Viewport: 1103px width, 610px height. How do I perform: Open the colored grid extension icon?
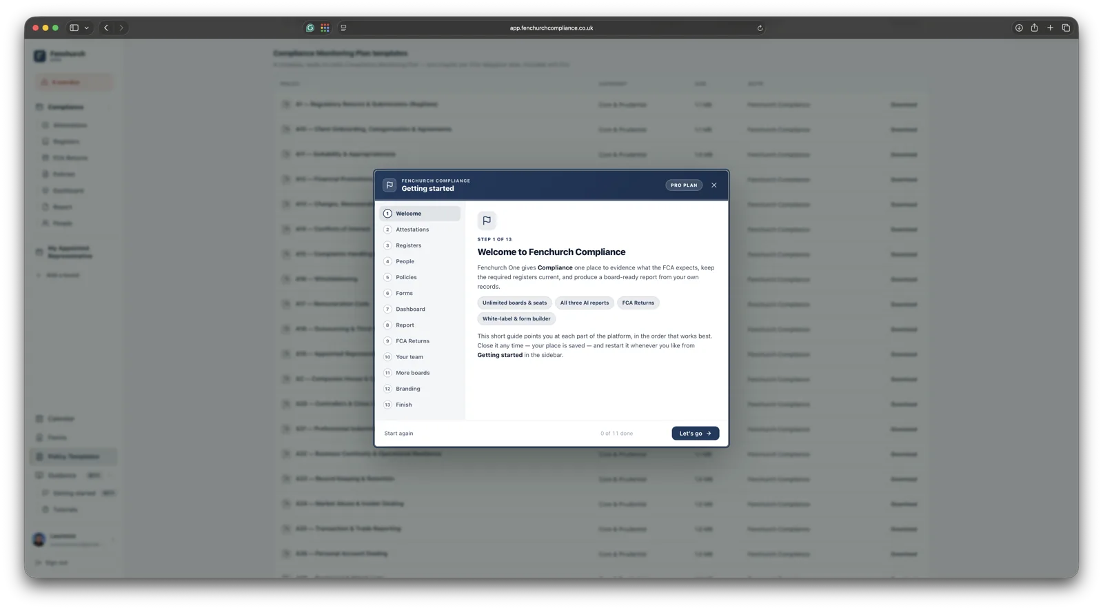(325, 28)
